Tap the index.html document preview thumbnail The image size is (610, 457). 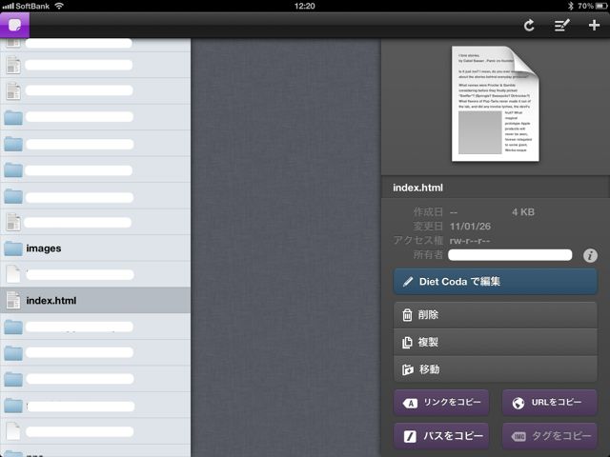pyautogui.click(x=496, y=104)
